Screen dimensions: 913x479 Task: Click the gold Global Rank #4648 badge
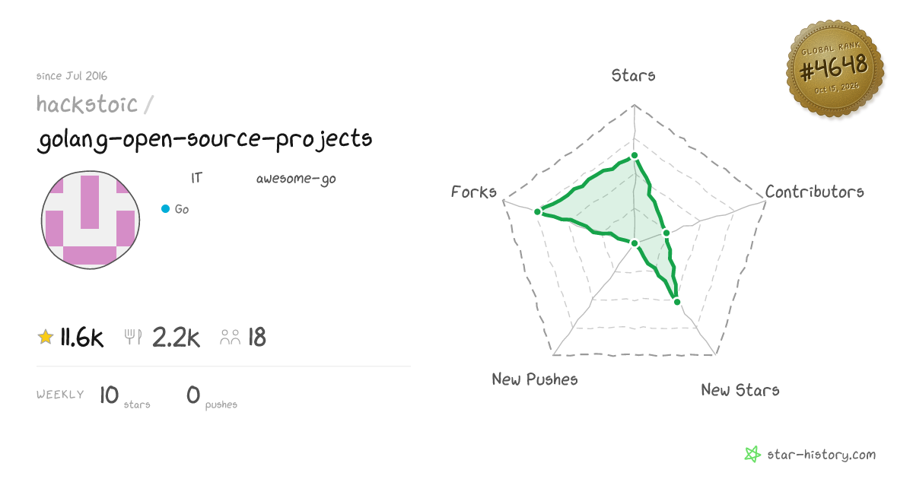(x=835, y=70)
